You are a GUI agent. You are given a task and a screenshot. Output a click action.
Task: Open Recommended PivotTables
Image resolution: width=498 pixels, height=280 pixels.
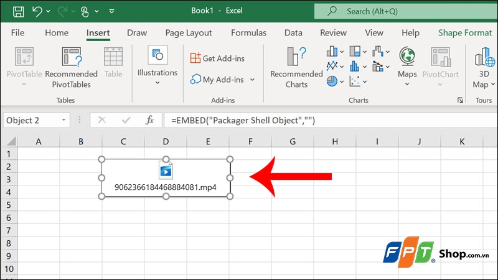[72, 67]
